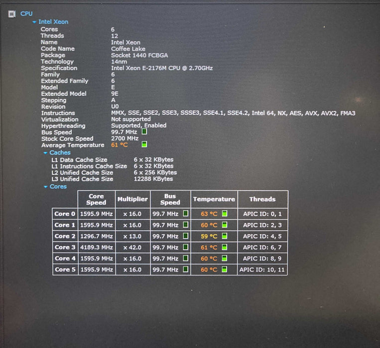This screenshot has height=348, width=380.
Task: Click the Cores heading label
Action: click(x=58, y=186)
